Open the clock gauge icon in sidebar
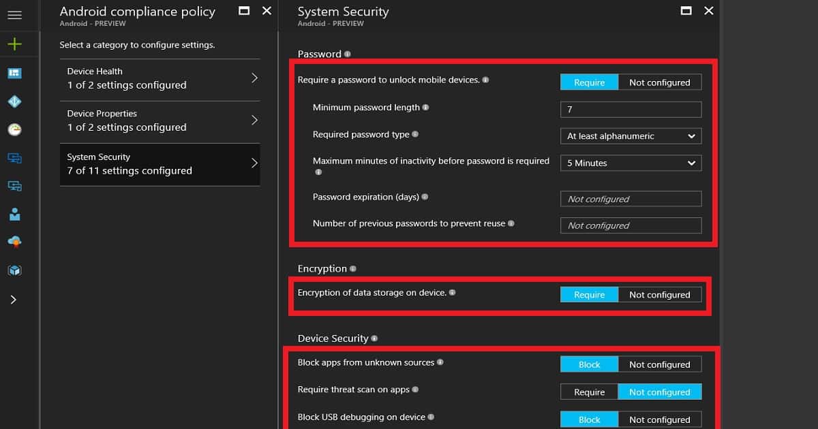Viewport: 818px width, 429px height. pos(14,129)
